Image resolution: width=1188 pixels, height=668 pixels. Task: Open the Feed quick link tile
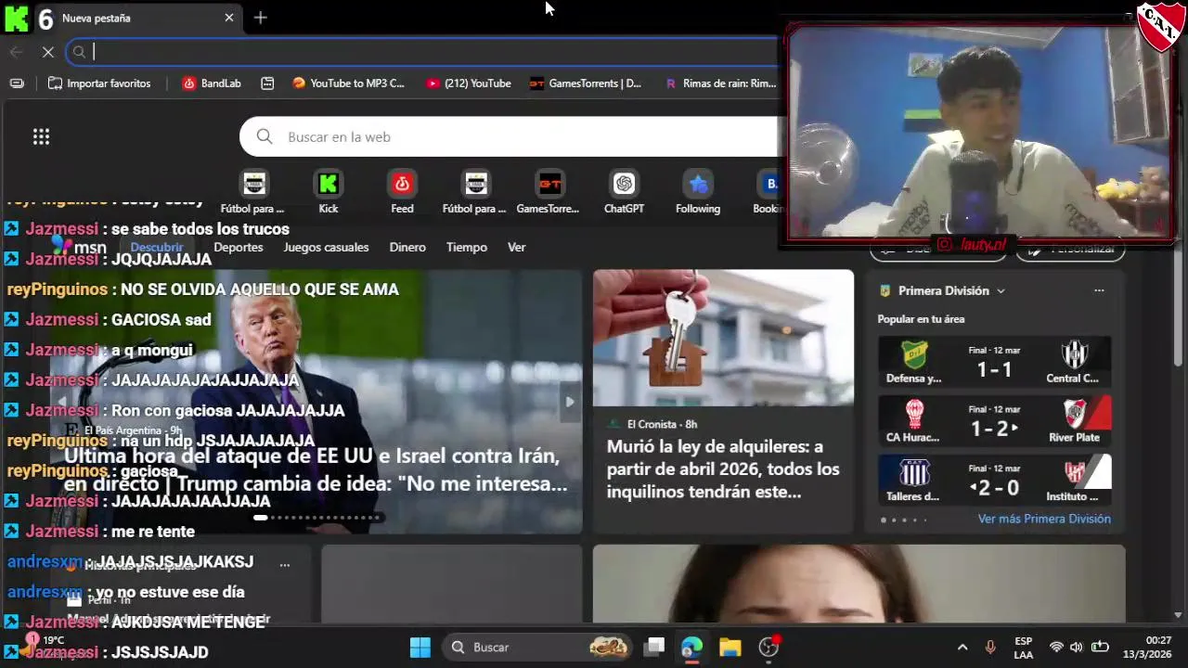(402, 192)
